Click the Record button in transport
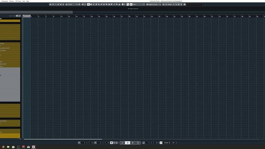265x149 pixels. point(138,143)
